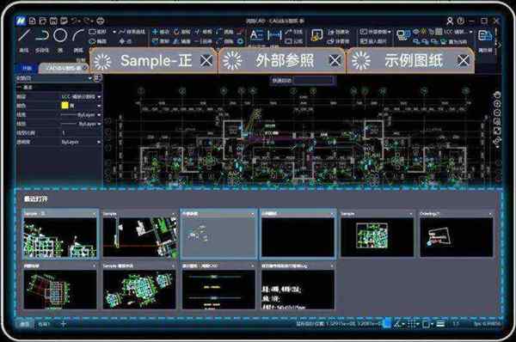The image size is (516, 342).
Task: Open the Color property dropdown
Action: click(99, 106)
